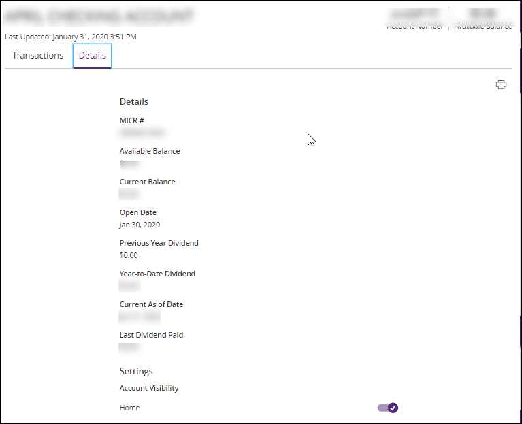The width and height of the screenshot is (522, 424).
Task: Click the Last Dividend Paid label
Action: click(x=151, y=335)
